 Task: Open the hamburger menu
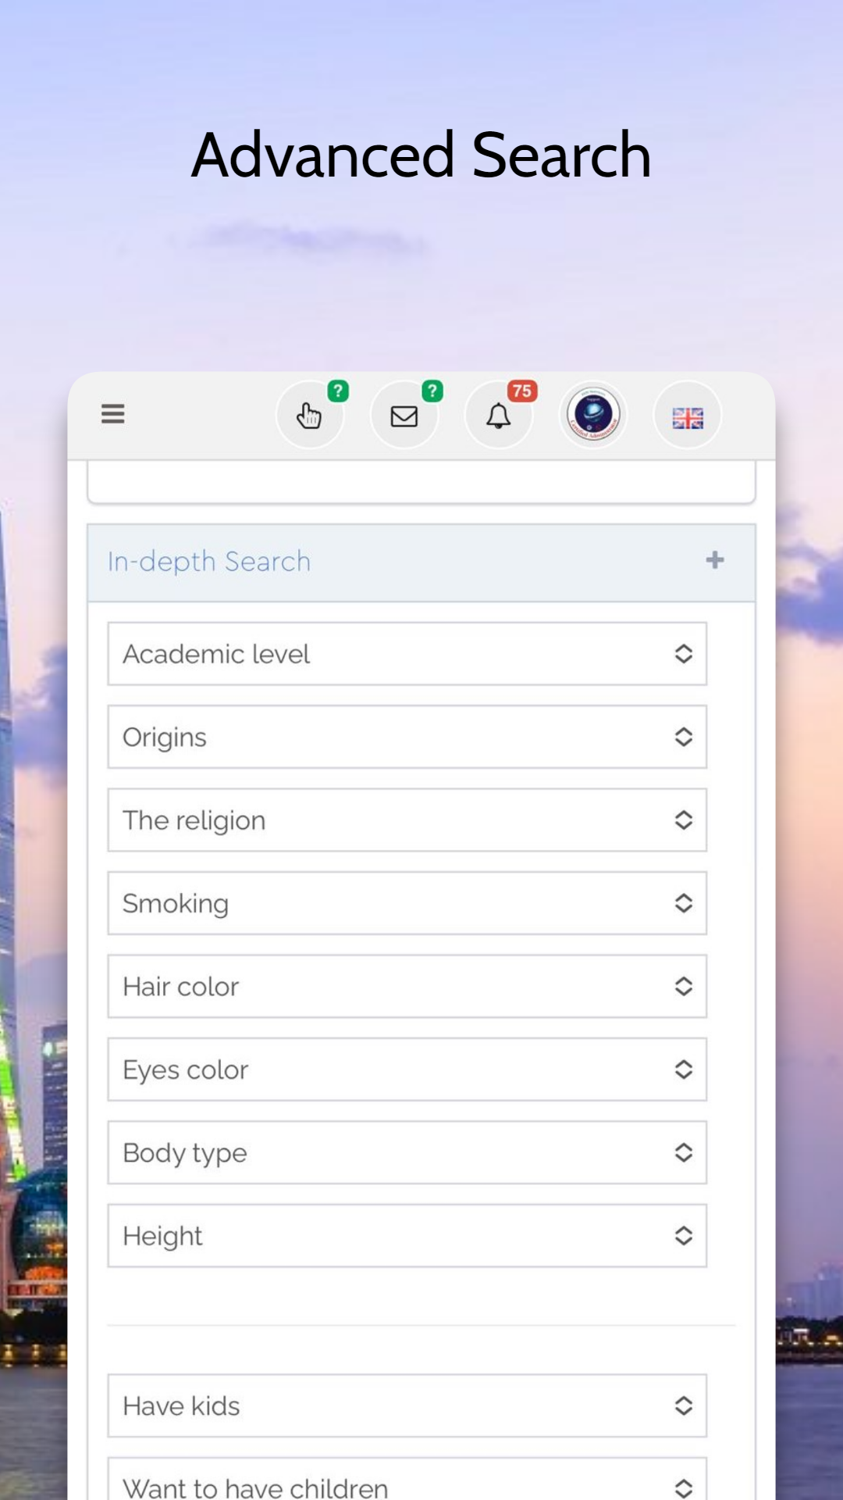point(112,414)
